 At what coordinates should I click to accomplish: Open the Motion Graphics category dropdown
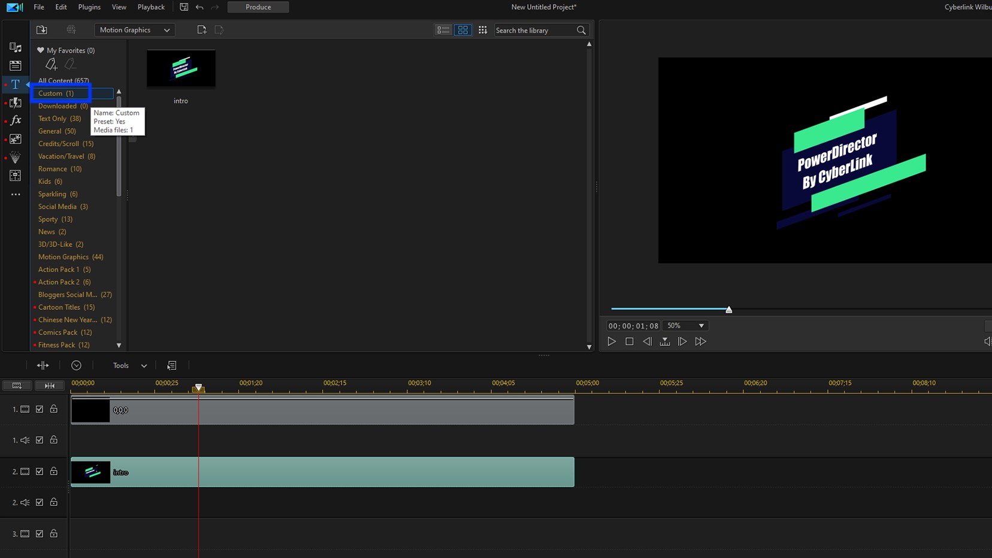(x=135, y=30)
